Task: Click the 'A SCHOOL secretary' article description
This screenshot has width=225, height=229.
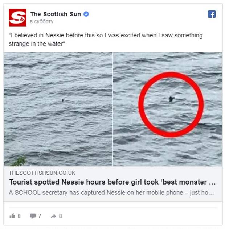Action: [111, 193]
